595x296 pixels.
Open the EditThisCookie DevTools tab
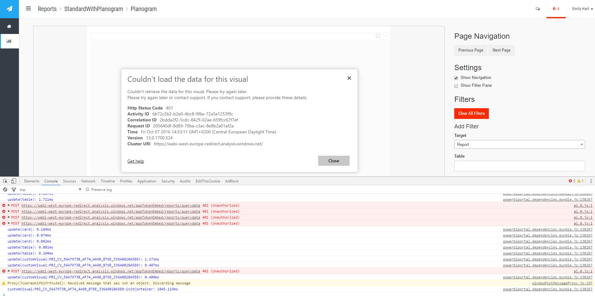[208, 181]
